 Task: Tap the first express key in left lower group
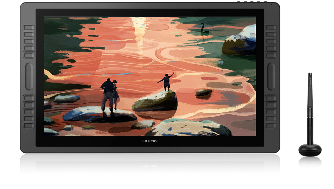click(x=29, y=98)
